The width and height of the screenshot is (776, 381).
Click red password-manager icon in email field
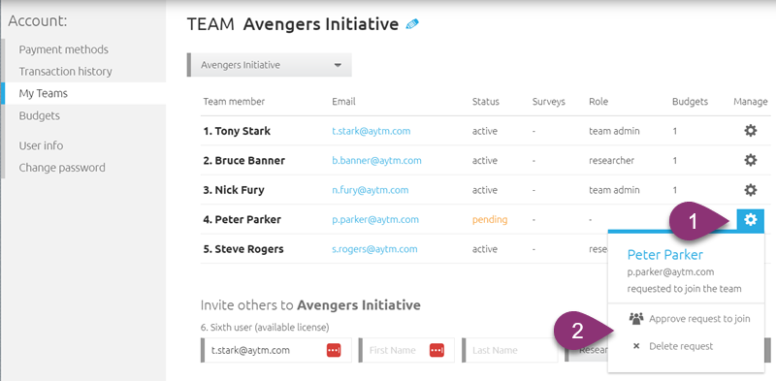[334, 350]
